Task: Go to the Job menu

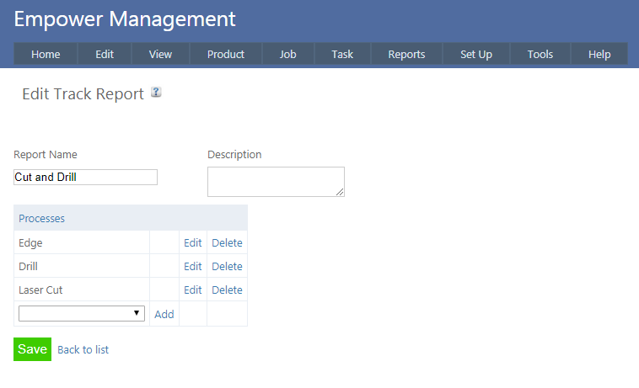Action: tap(287, 55)
